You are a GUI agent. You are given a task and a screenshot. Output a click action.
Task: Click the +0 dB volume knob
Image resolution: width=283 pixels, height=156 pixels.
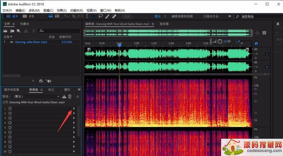(x=220, y=41)
